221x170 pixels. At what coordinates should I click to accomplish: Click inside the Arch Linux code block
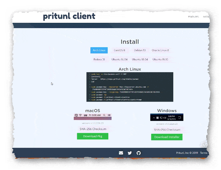coord(130,87)
